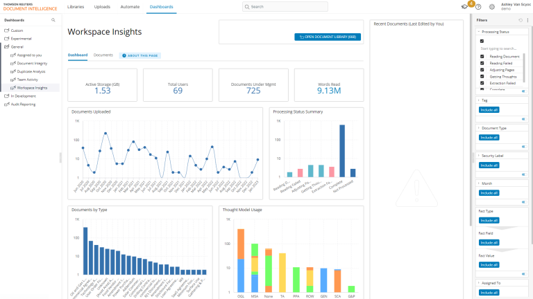Screen dimensions: 533x299
Task: Click the search icon in Dashboards sidebar
Action: [x=53, y=20]
